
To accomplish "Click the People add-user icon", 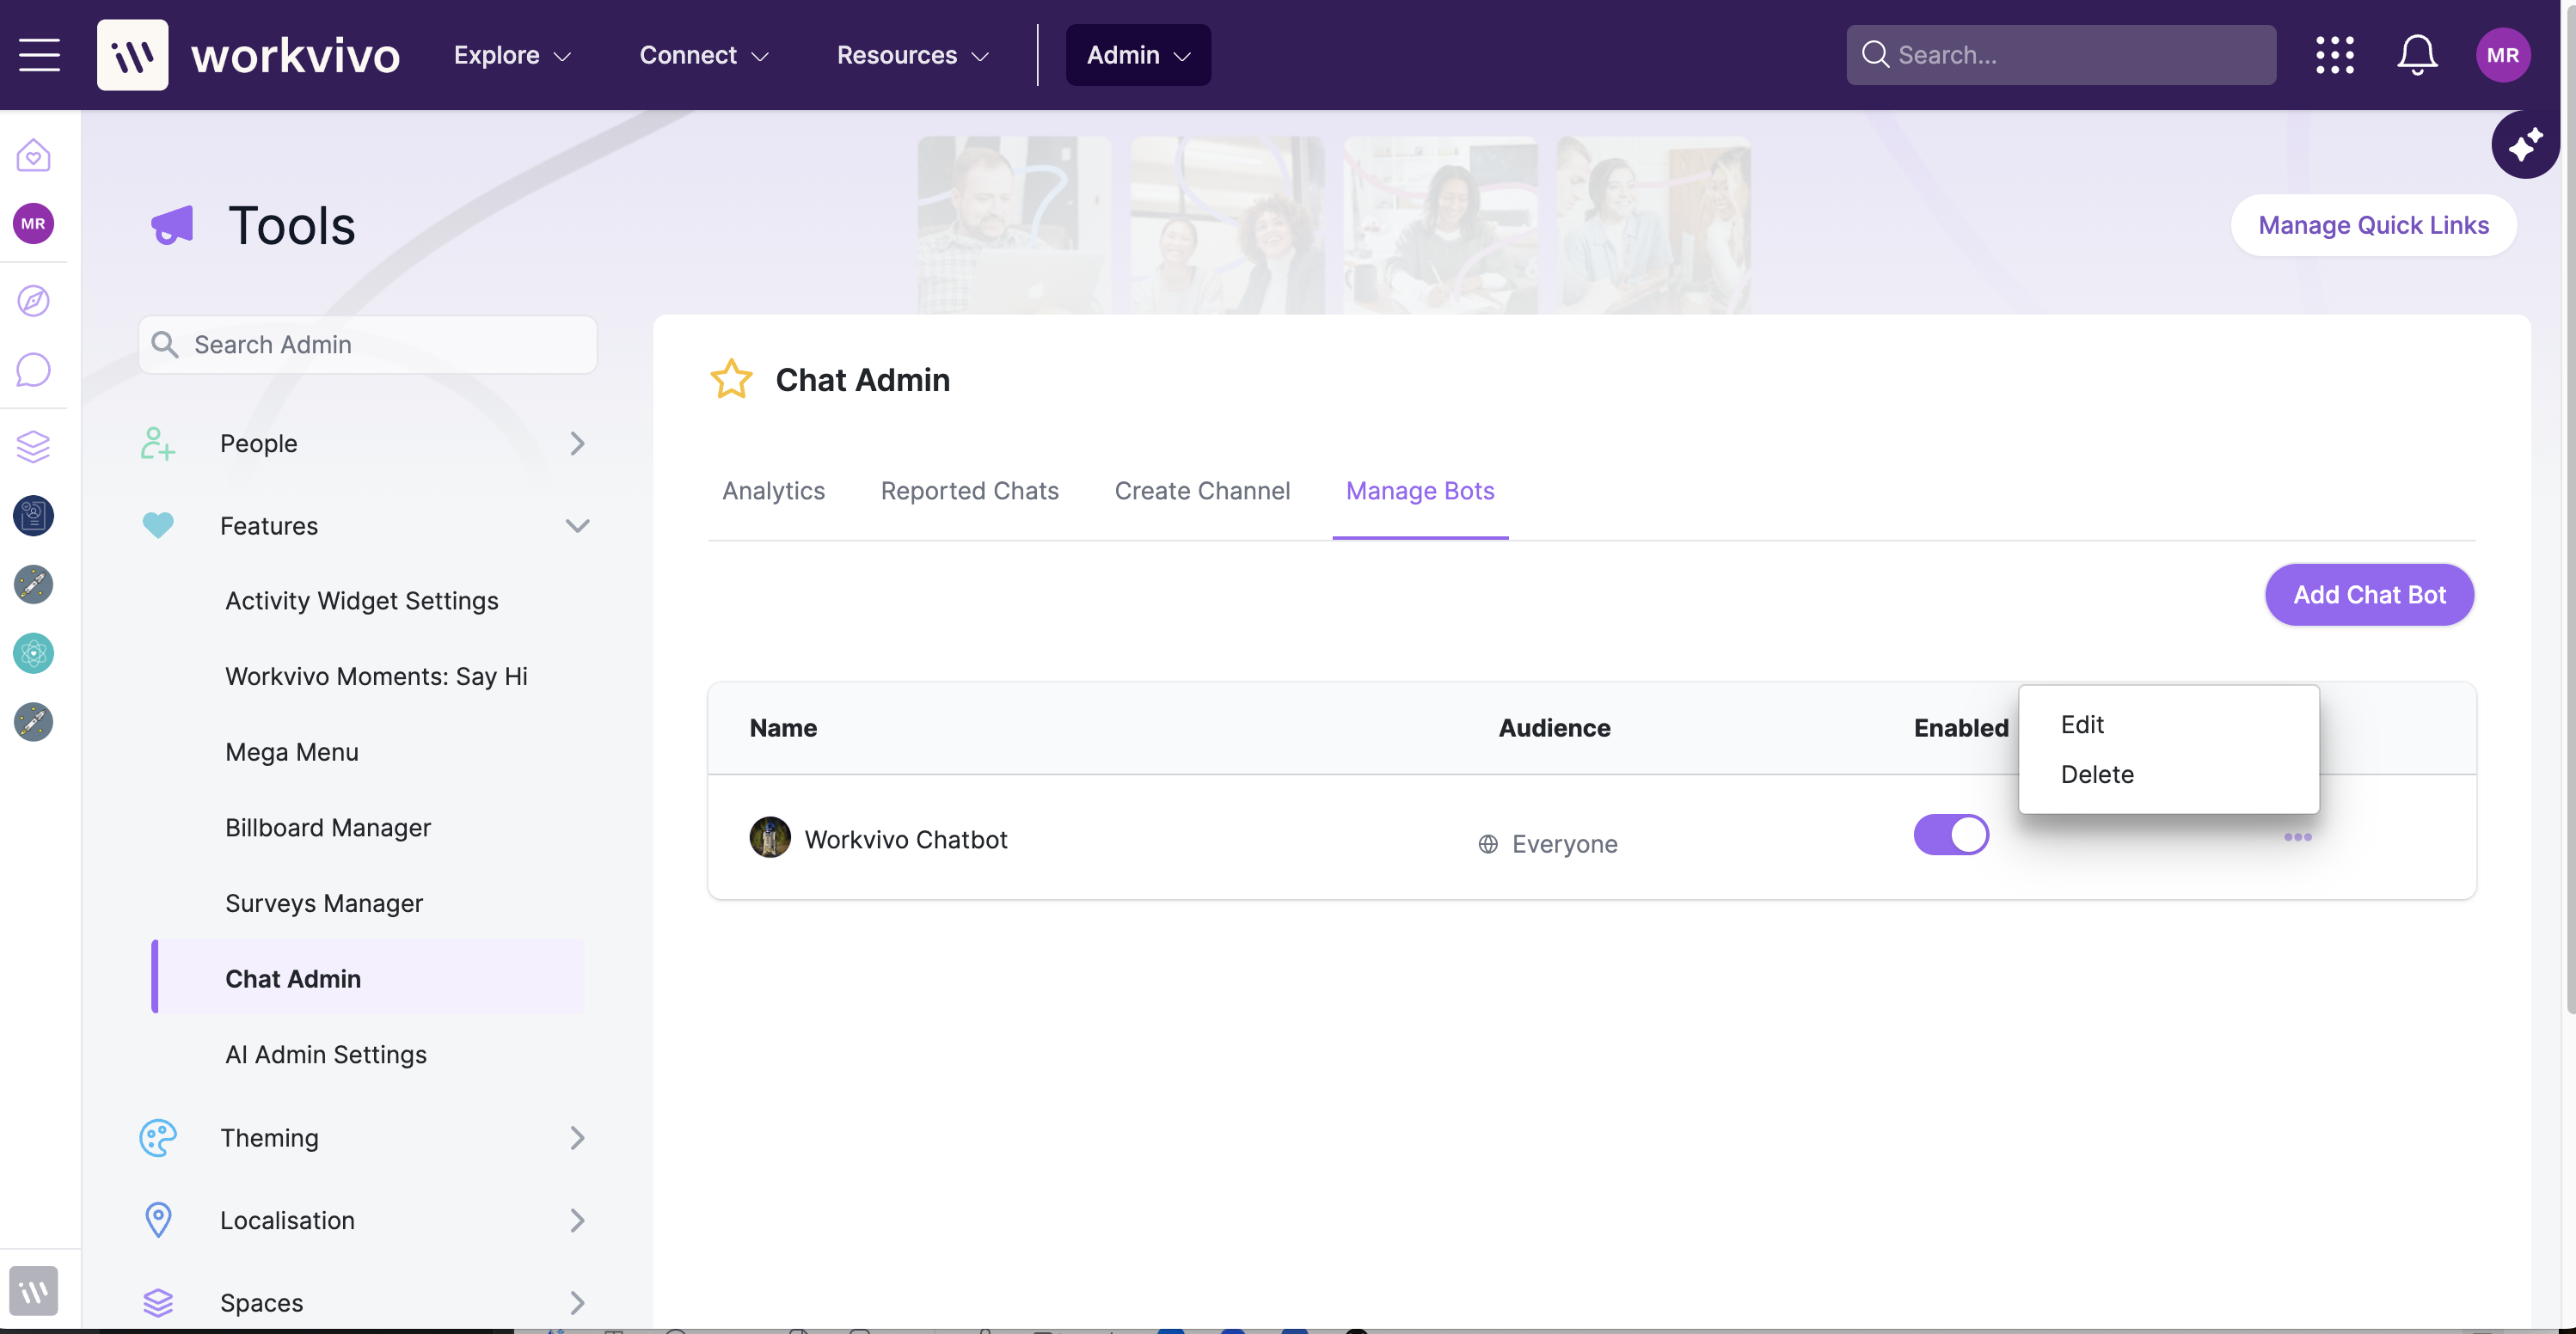I will click(157, 443).
